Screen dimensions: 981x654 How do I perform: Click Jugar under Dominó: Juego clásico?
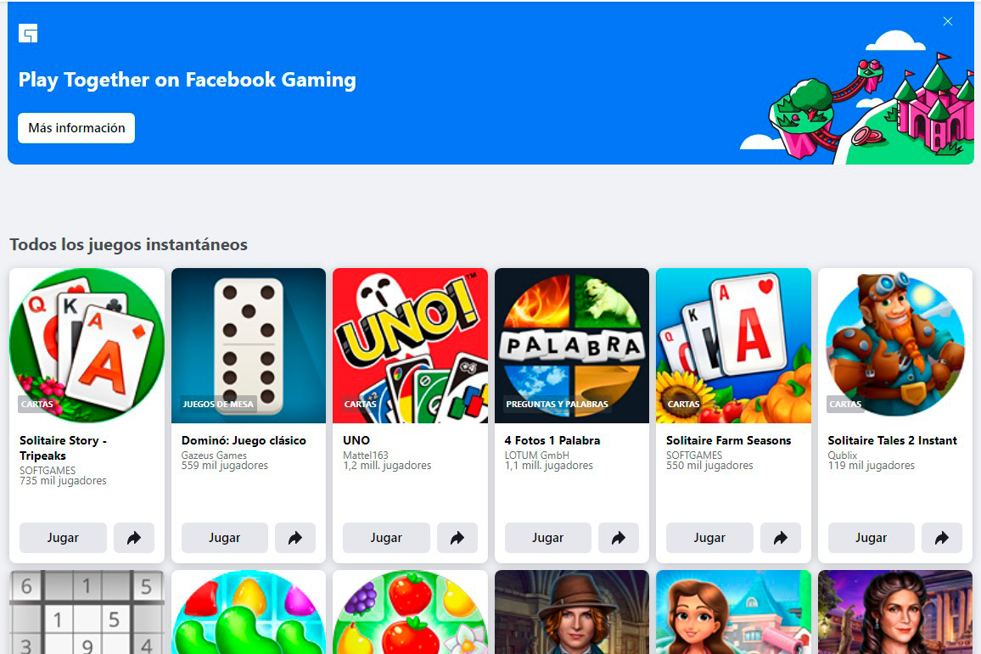225,538
